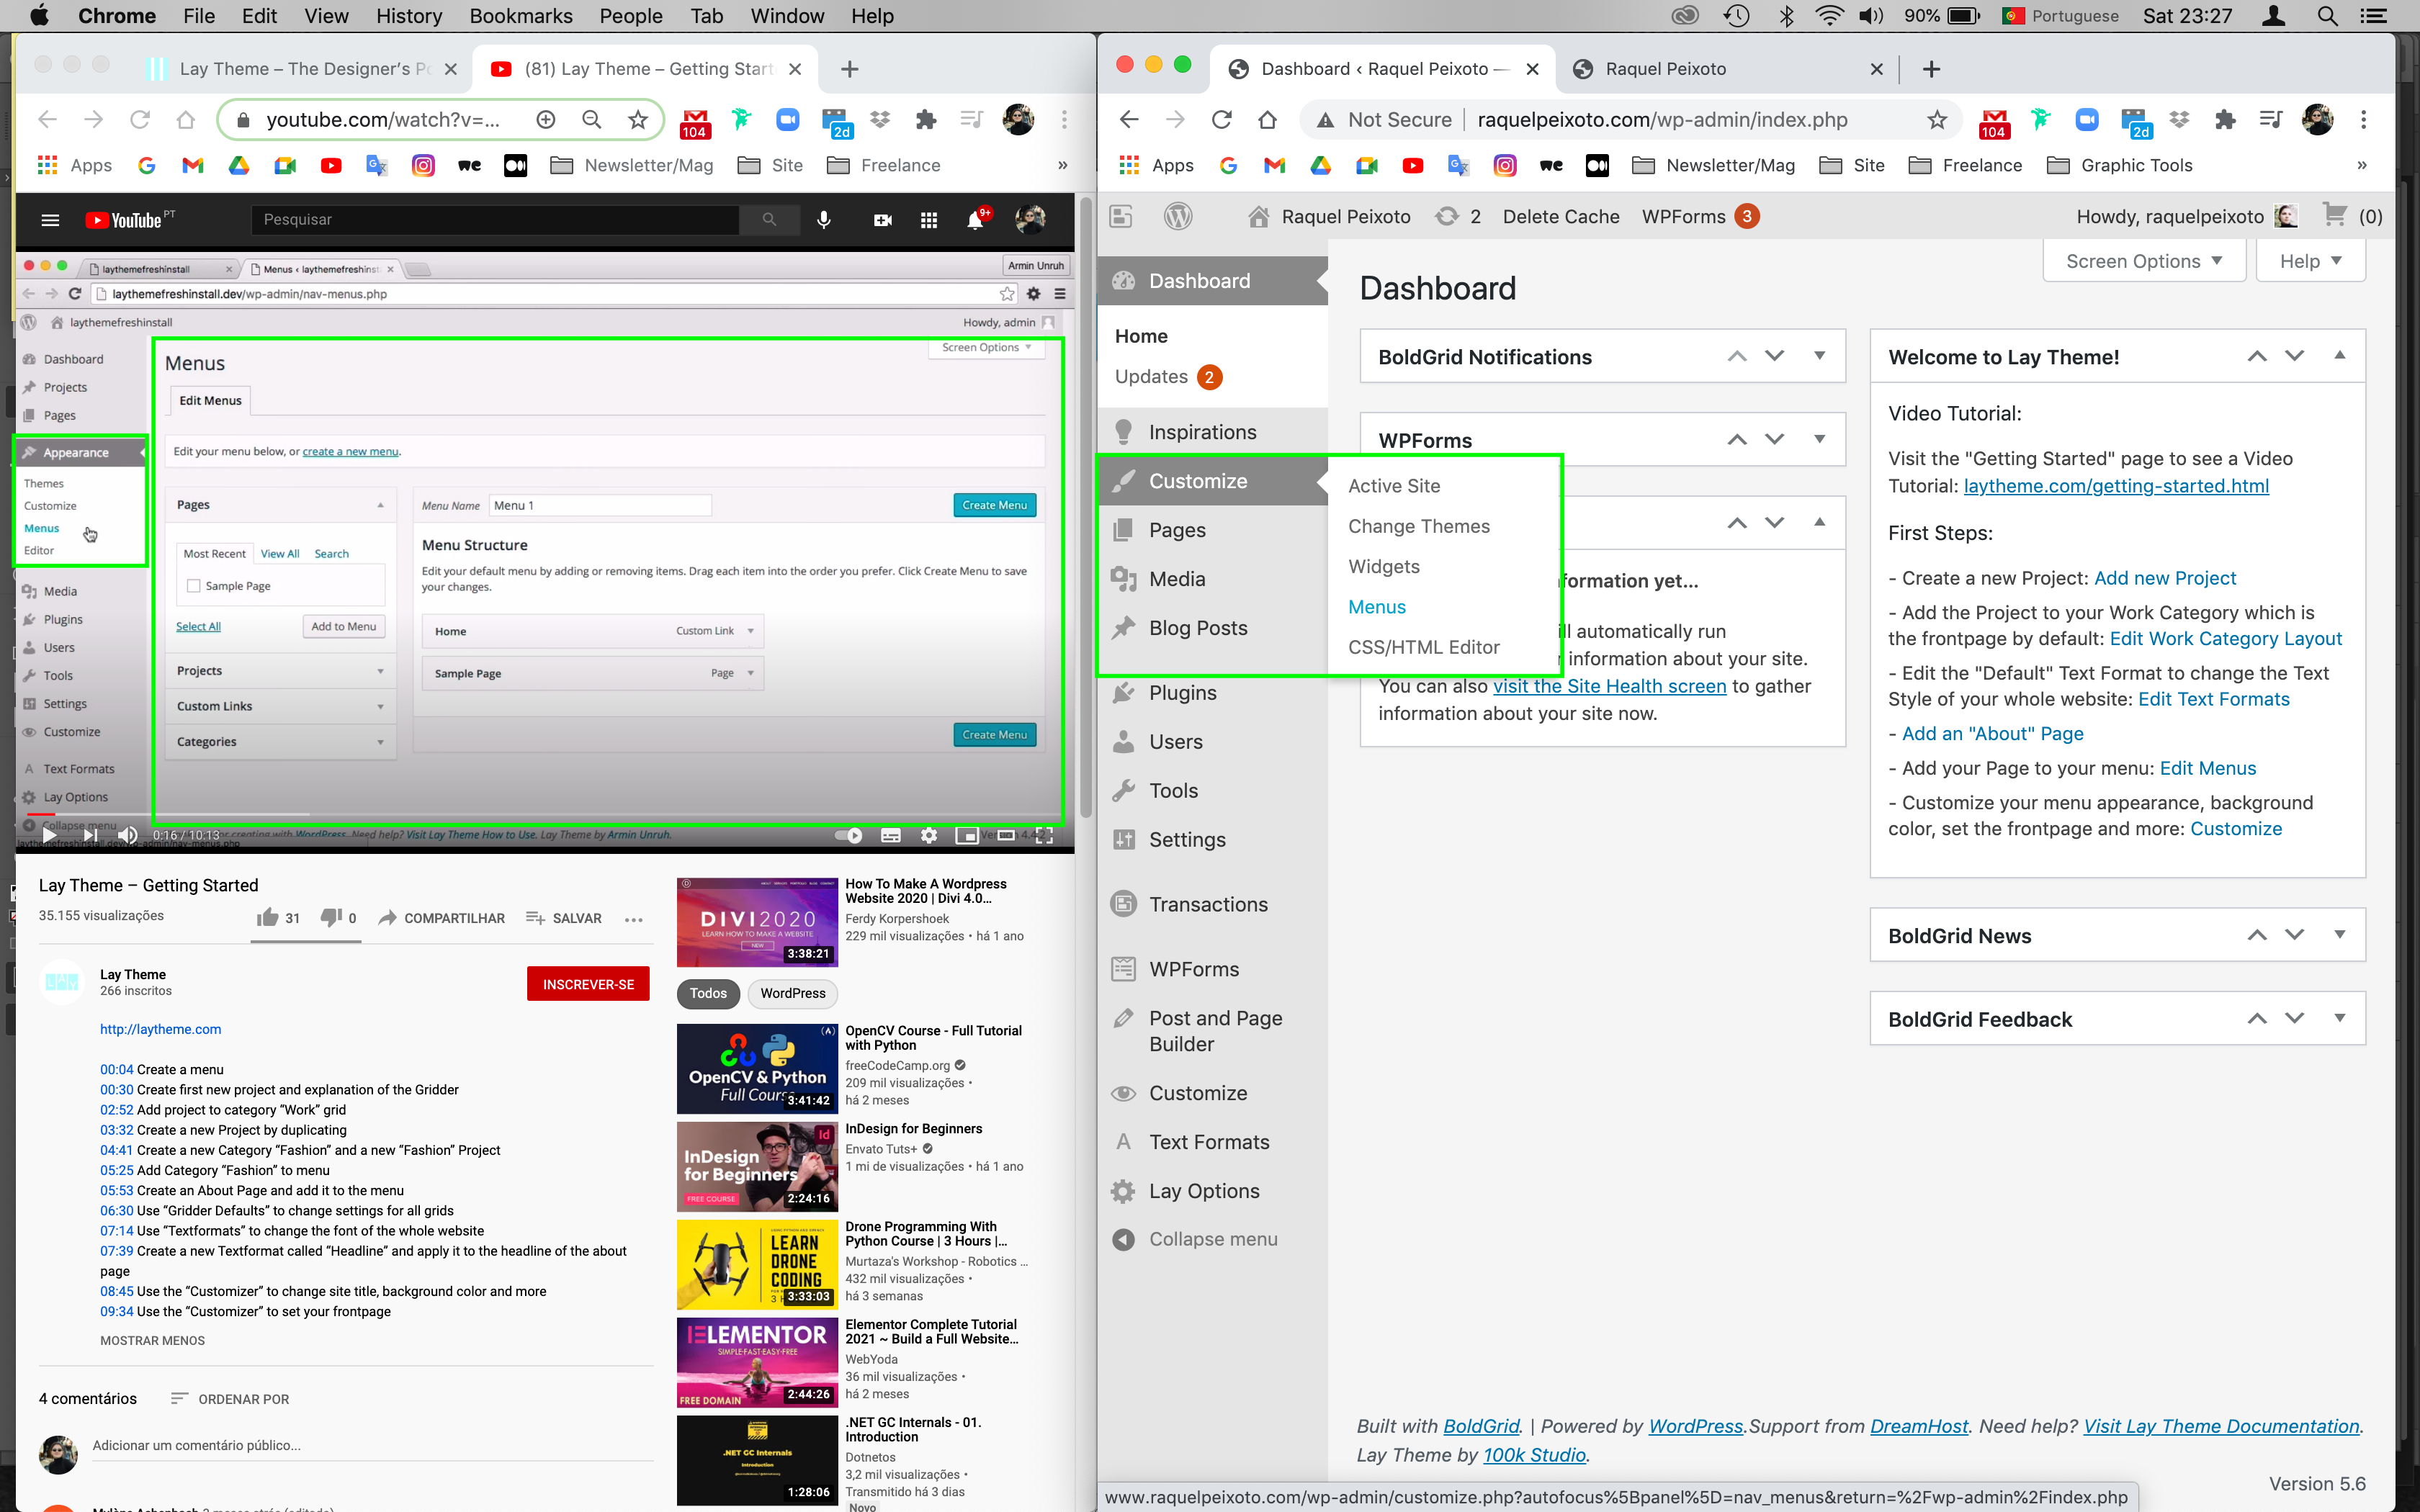Play the YouTube video
2420x1512 pixels.
(x=48, y=835)
